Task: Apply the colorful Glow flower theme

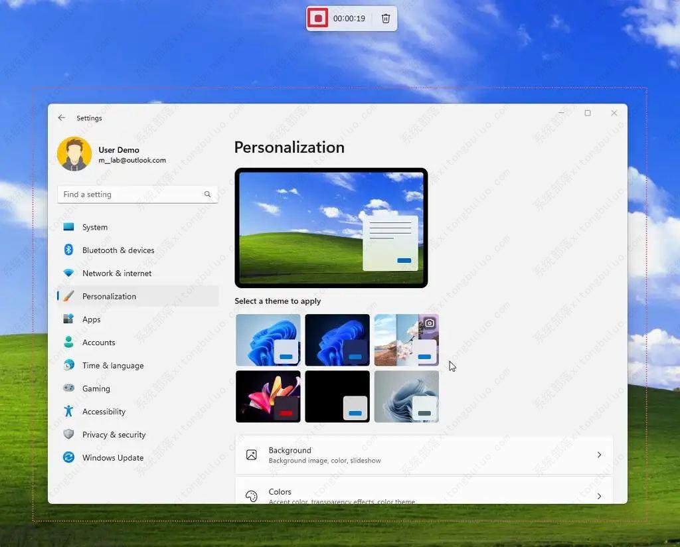Action: (268, 396)
